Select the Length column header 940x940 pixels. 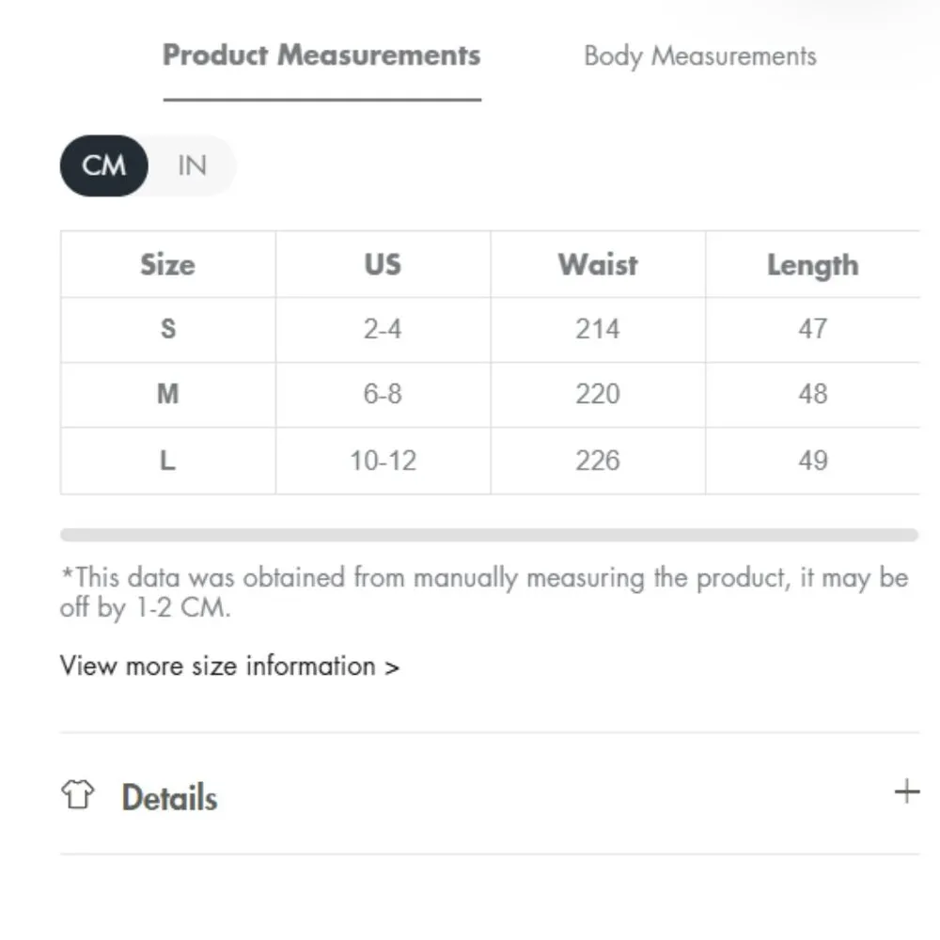click(x=812, y=265)
